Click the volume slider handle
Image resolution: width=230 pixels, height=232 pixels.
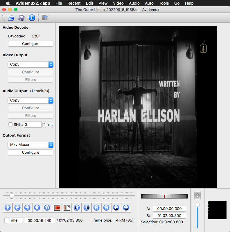pos(197,205)
